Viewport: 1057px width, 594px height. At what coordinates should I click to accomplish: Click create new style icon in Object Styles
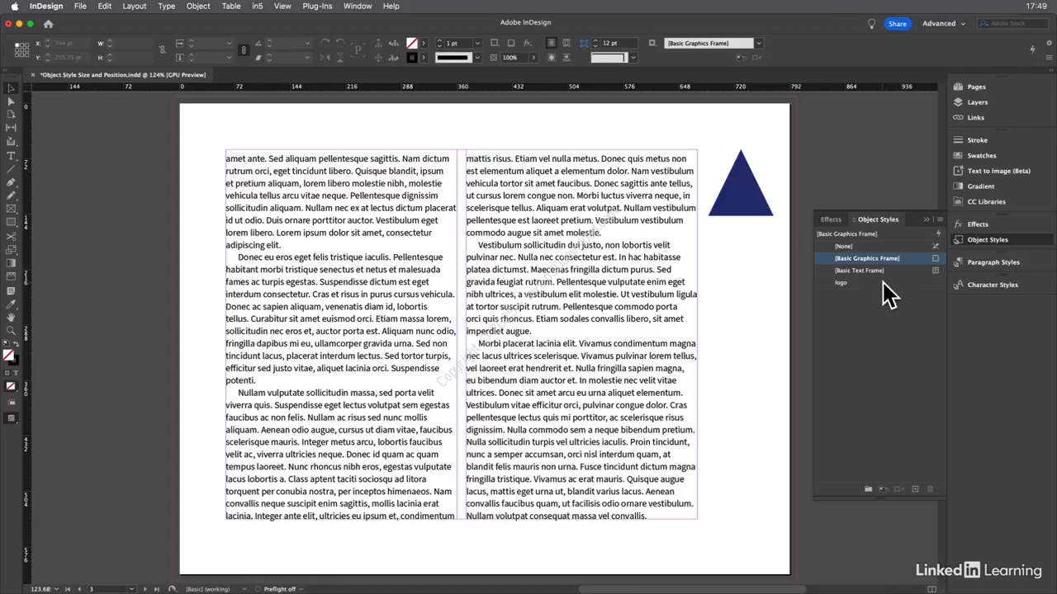point(915,488)
